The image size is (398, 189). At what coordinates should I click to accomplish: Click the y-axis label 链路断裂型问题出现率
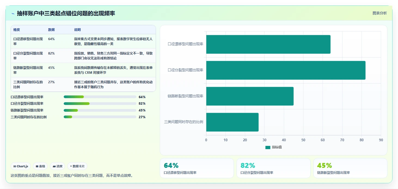click(x=185, y=96)
